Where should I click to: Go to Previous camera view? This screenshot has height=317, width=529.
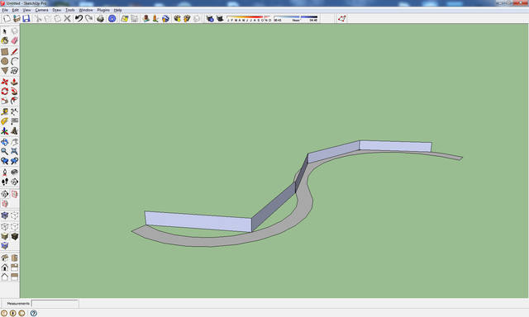(x=5, y=161)
